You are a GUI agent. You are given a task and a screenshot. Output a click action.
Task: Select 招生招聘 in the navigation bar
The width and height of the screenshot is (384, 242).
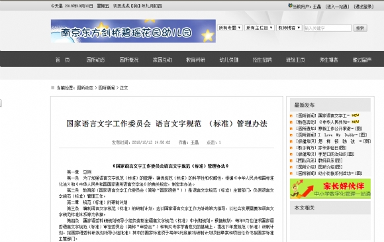click(x=262, y=60)
